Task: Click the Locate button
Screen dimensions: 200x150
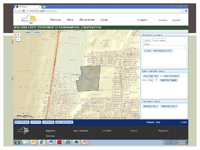Action: 147,51
